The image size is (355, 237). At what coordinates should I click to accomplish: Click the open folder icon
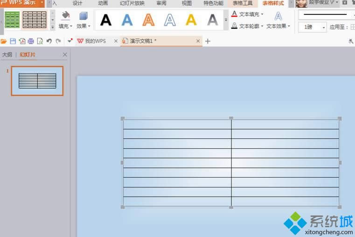pos(4,41)
